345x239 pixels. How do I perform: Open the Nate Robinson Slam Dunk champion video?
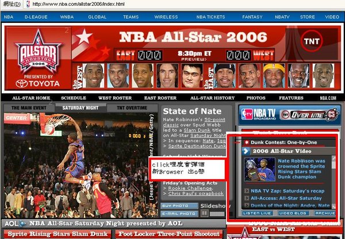click(x=301, y=169)
